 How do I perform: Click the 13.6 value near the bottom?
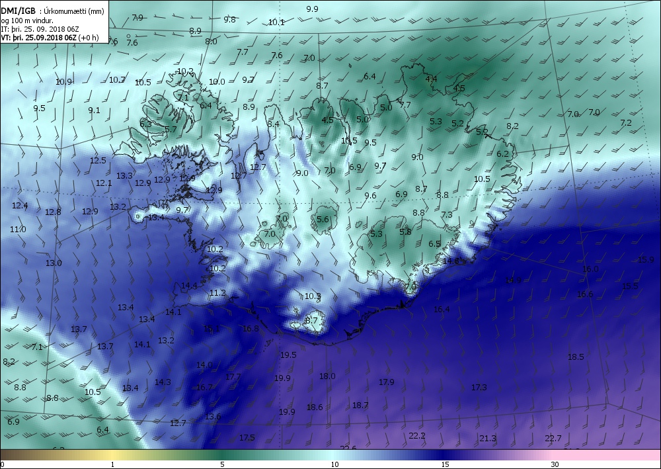pos(213,416)
